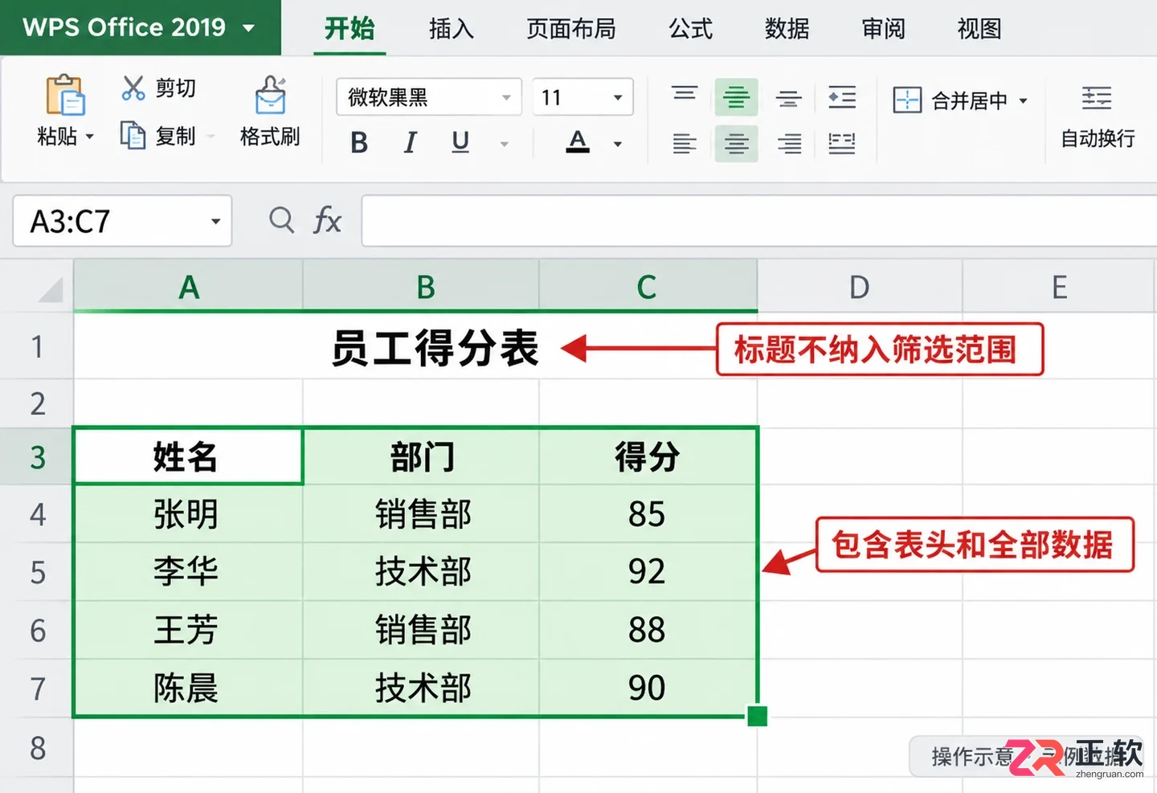
Task: Select row 8 header
Action: [x=37, y=748]
